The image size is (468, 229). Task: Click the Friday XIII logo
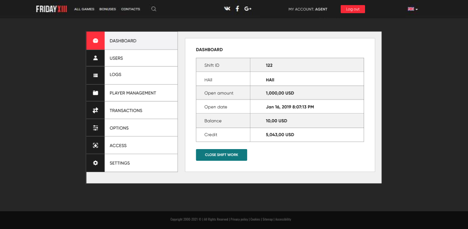[51, 9]
